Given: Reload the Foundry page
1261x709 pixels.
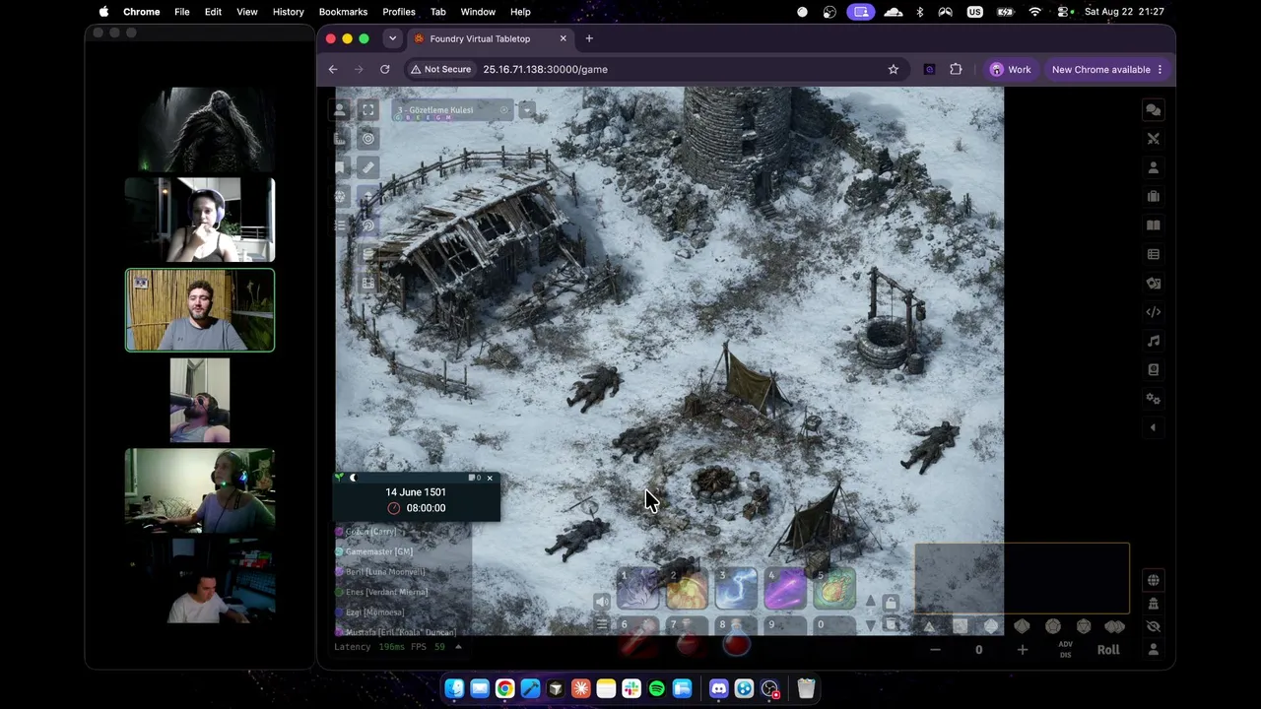Looking at the screenshot, I should 385,69.
